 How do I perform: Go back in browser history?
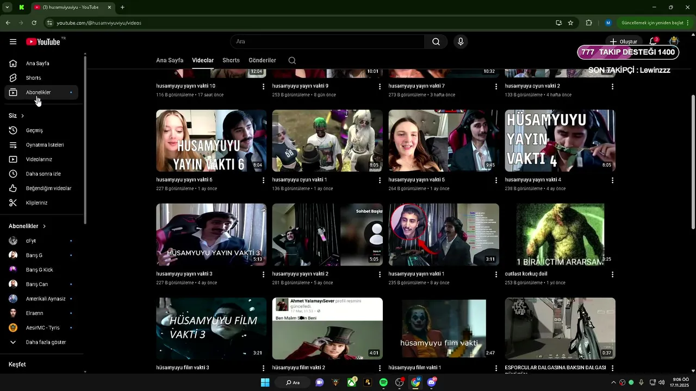tap(8, 23)
